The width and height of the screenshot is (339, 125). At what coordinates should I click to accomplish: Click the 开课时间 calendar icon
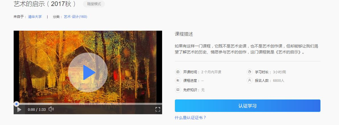[178, 72]
